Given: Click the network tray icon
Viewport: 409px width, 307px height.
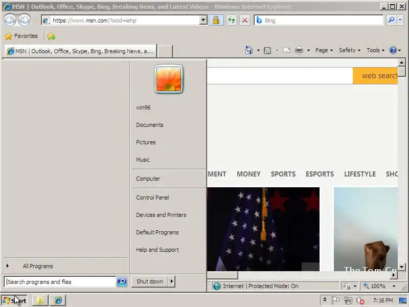Looking at the screenshot, I should [348, 301].
